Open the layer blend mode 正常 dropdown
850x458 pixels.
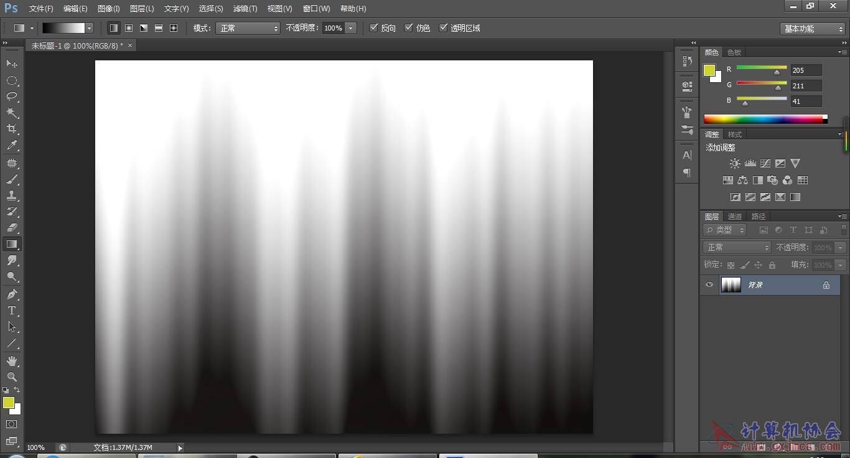point(737,247)
